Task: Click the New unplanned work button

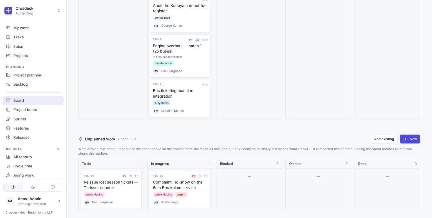Action: point(410,139)
